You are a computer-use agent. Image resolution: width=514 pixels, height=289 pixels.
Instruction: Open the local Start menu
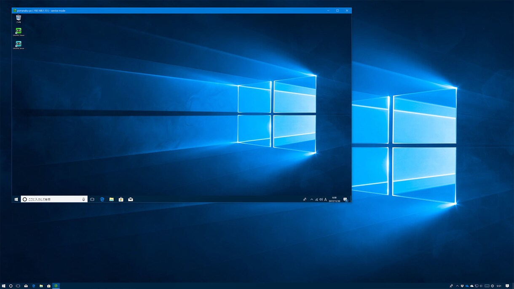[3, 286]
